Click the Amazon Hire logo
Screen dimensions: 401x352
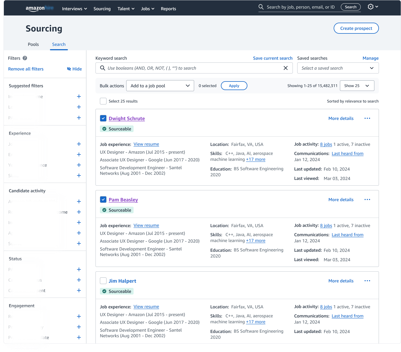tap(39, 8)
